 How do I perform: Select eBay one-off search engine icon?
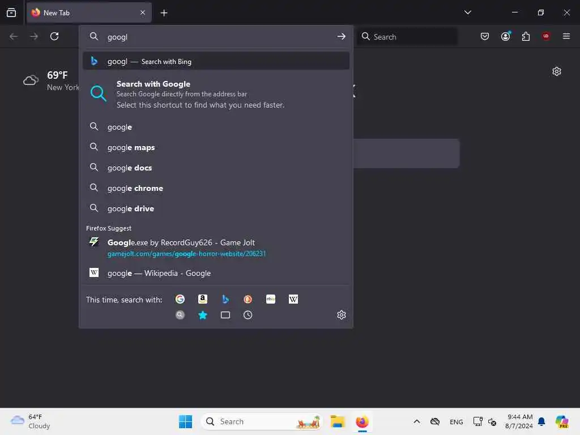point(271,299)
